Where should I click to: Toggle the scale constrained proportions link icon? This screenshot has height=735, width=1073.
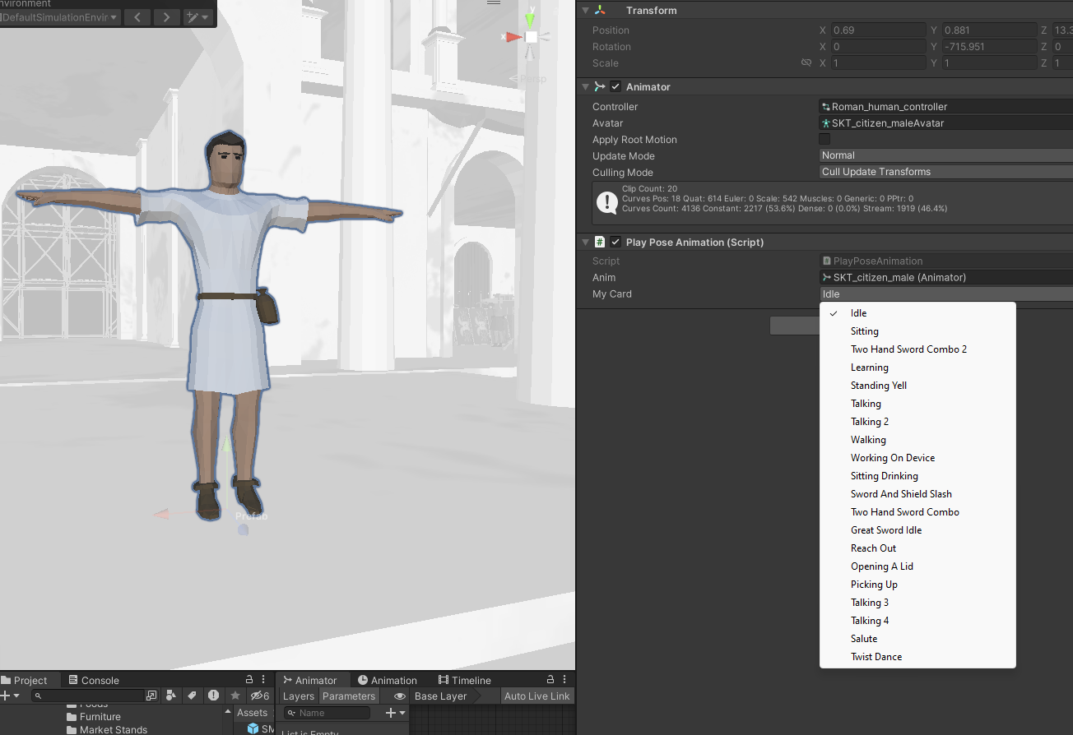806,63
